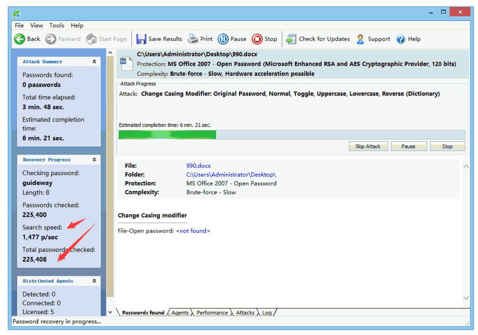This screenshot has height=335, width=478.
Task: Click the '225,400' passwords checked value
Action: pos(35,215)
